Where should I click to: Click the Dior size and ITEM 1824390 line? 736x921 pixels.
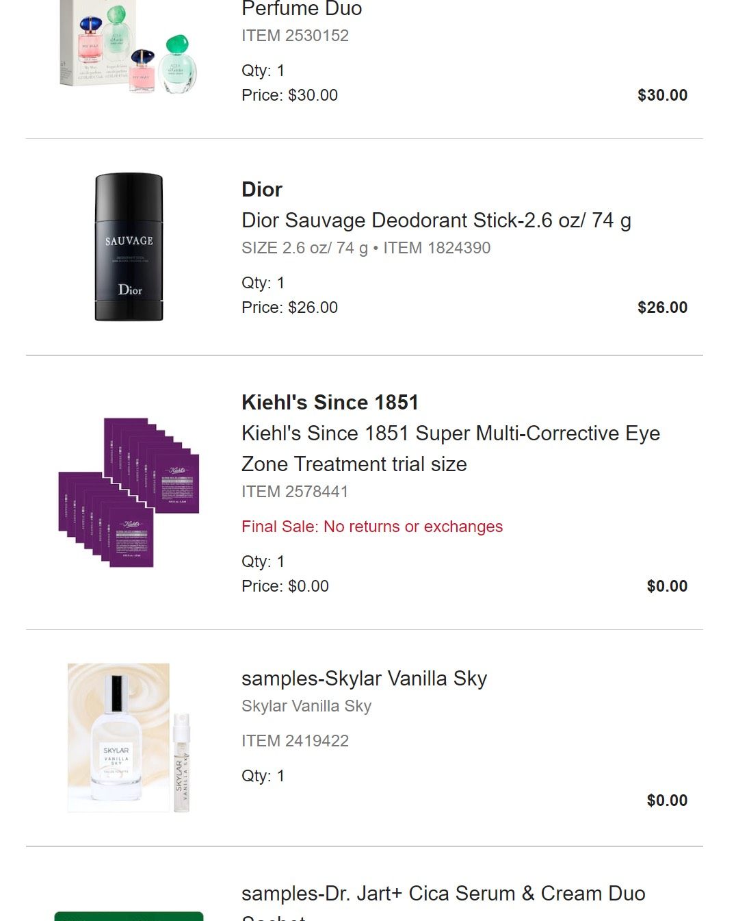[366, 248]
